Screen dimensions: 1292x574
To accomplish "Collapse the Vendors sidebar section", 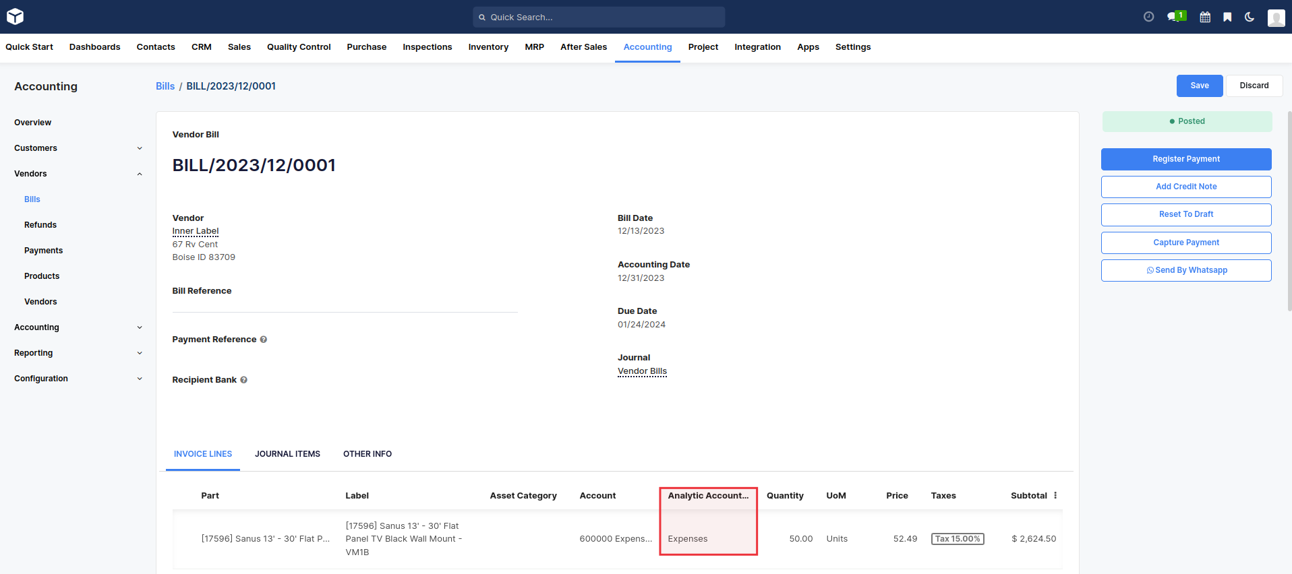I will pos(140,174).
